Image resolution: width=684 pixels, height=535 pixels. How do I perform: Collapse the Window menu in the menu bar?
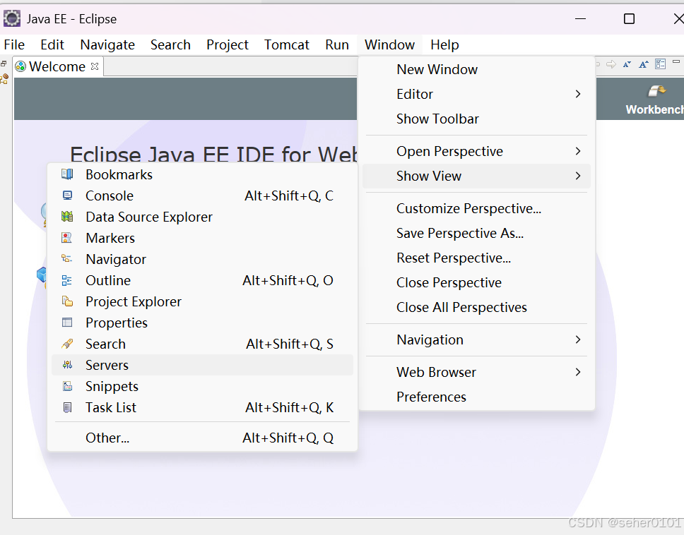pos(389,44)
